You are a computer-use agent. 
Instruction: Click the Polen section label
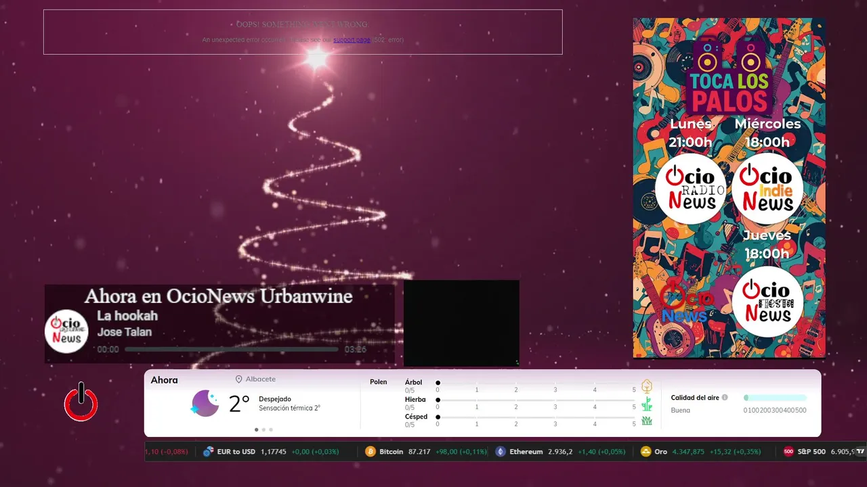[379, 382]
